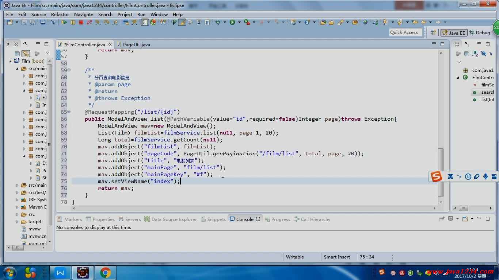Open the Data Source Explorer tab
499x280 pixels.
pyautogui.click(x=171, y=219)
